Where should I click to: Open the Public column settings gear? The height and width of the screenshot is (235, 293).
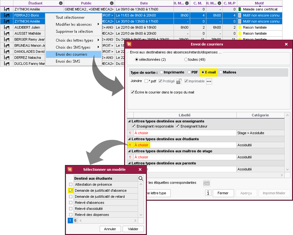[112, 3]
